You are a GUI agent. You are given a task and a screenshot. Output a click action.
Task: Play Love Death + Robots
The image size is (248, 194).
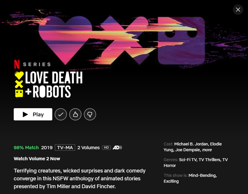(x=33, y=114)
